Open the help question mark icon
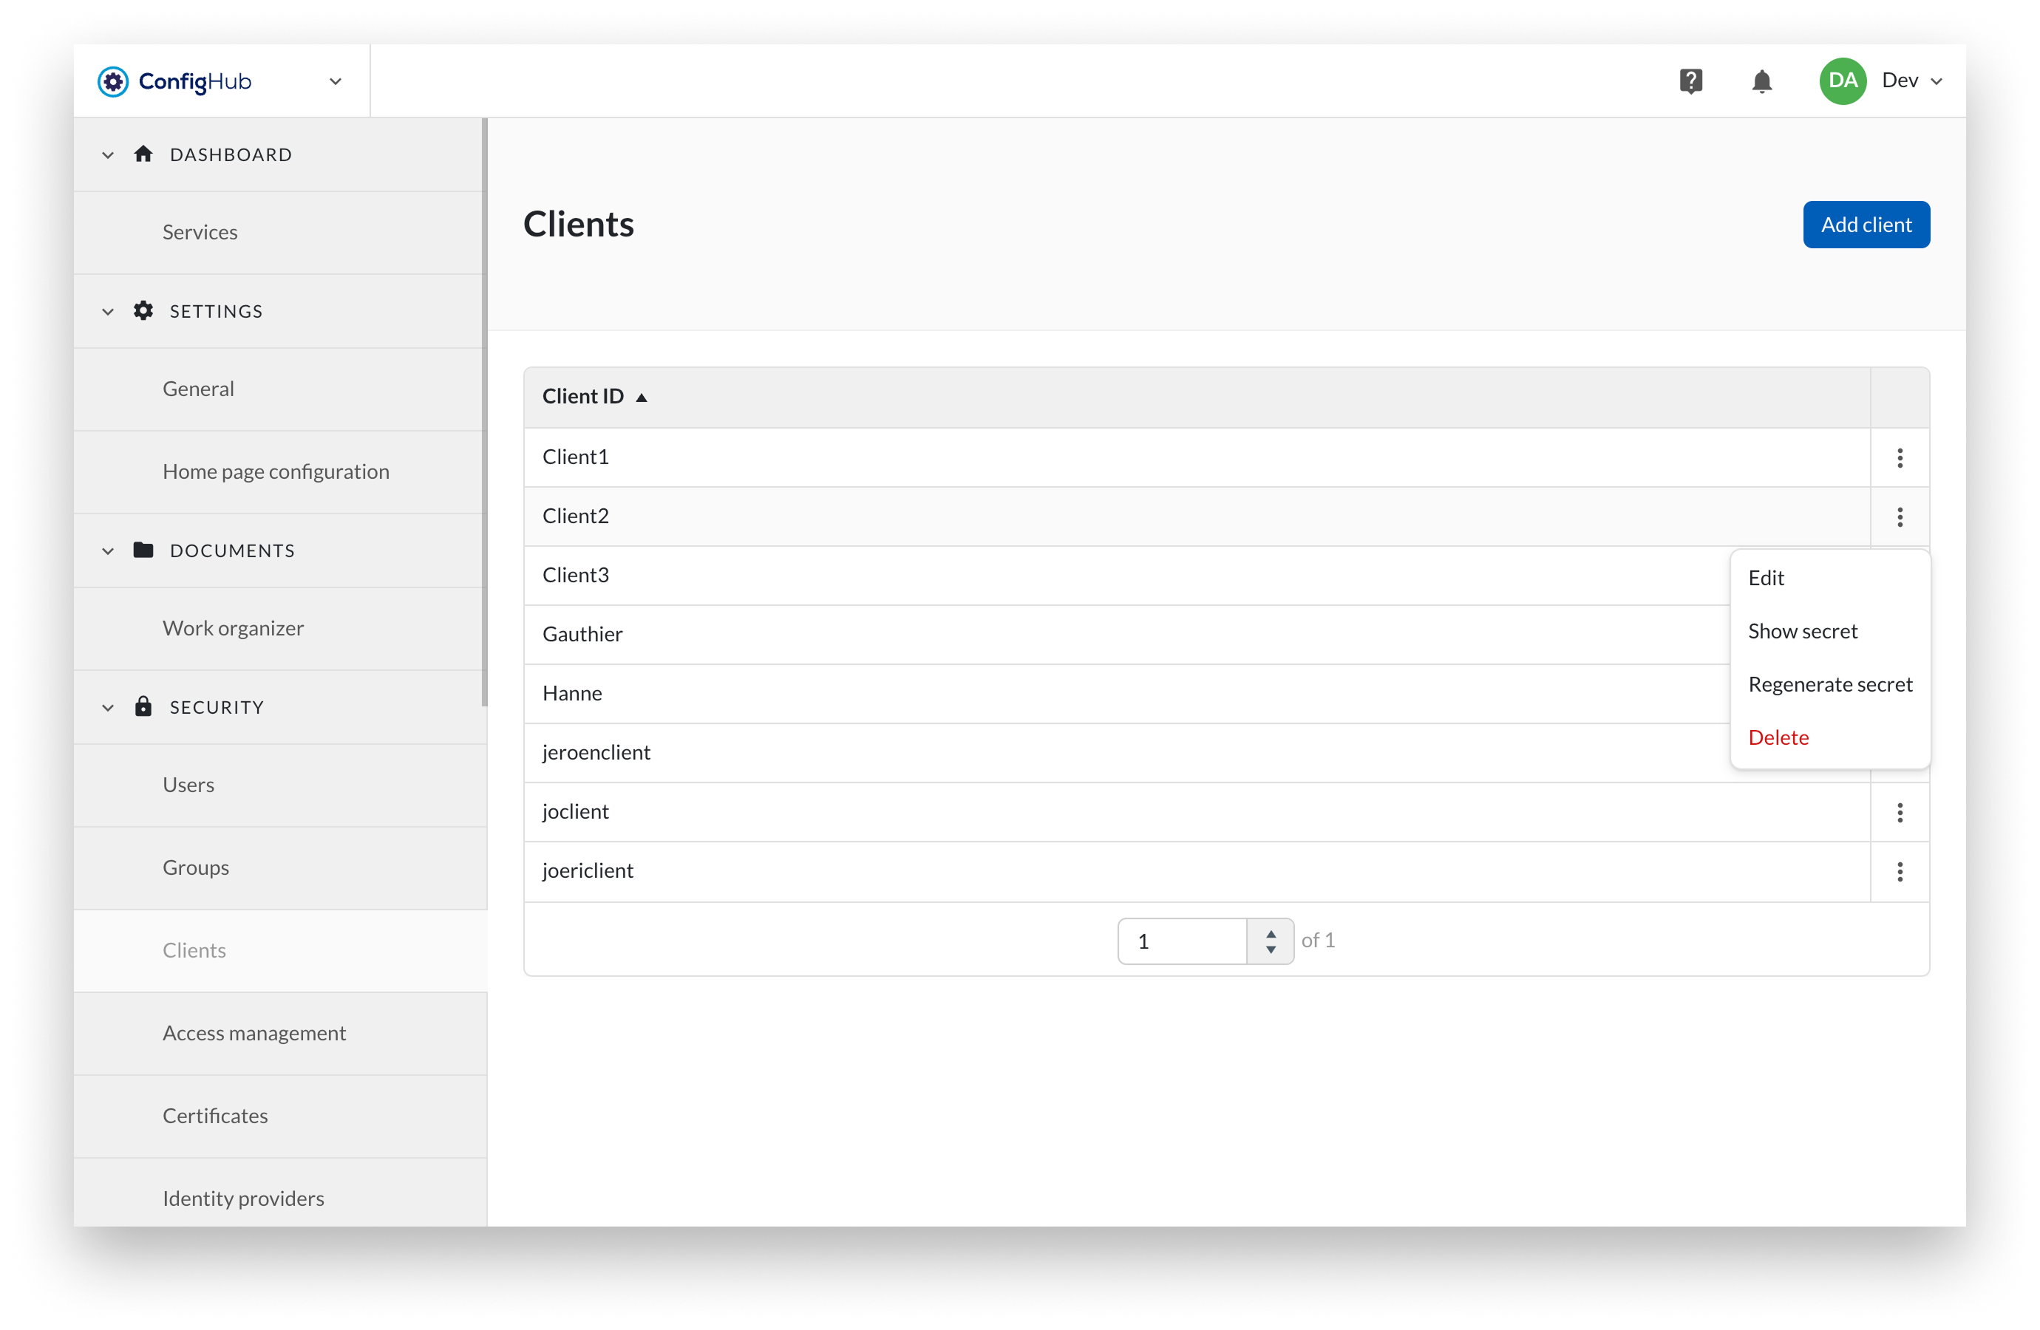This screenshot has width=2040, height=1330. click(x=1690, y=81)
